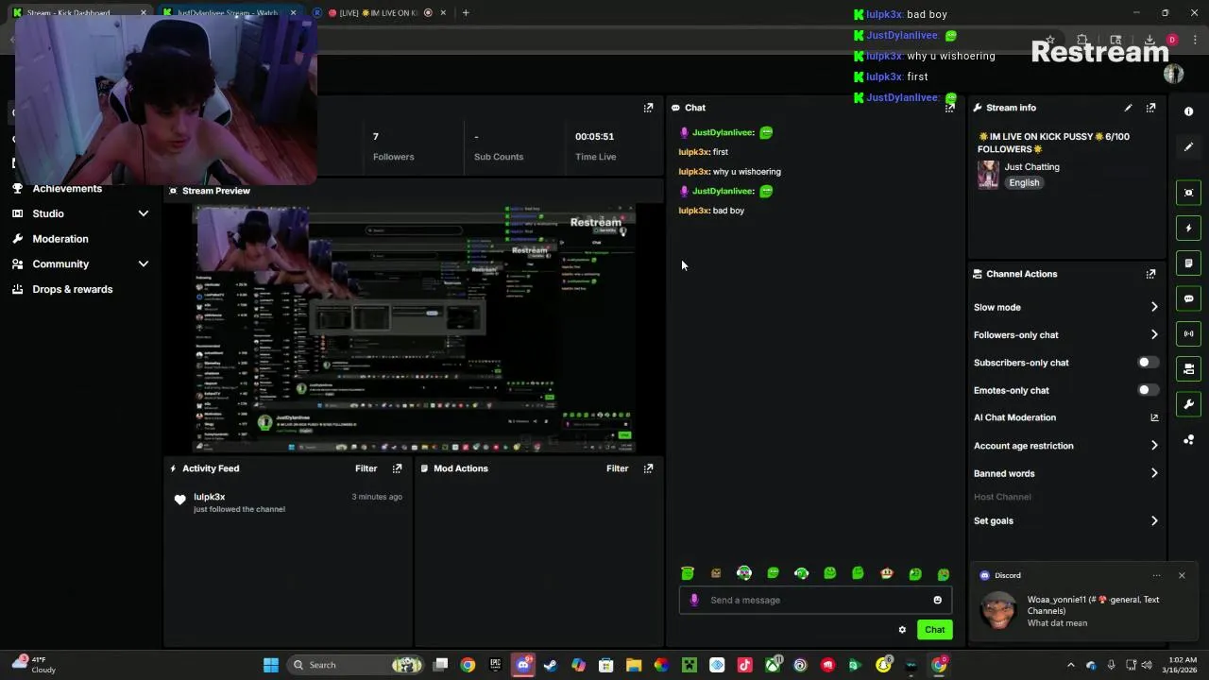The image size is (1209, 680).
Task: Pop out the Channel Actions panel
Action: (x=1150, y=274)
